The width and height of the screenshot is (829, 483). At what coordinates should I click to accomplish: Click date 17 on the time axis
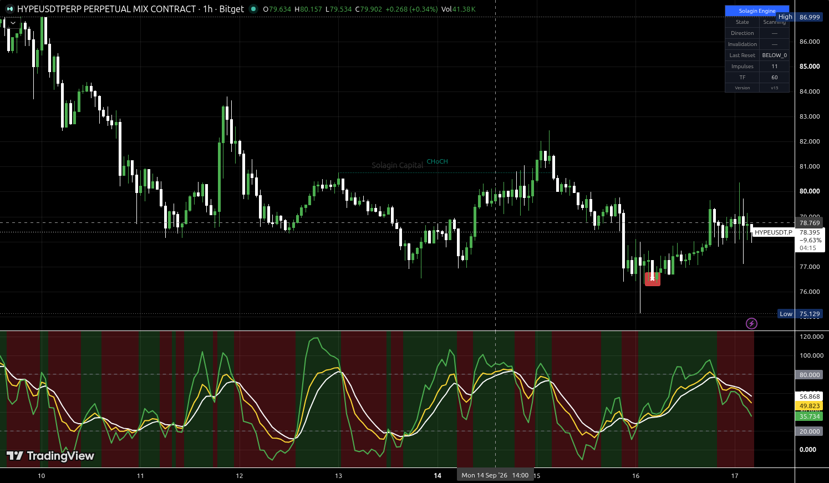pyautogui.click(x=735, y=476)
